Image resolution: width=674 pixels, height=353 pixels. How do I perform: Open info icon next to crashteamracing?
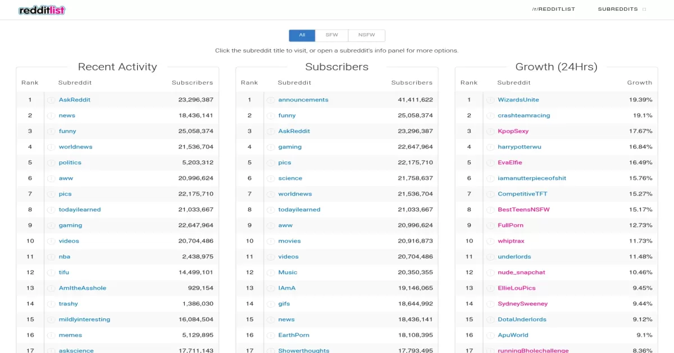point(490,115)
